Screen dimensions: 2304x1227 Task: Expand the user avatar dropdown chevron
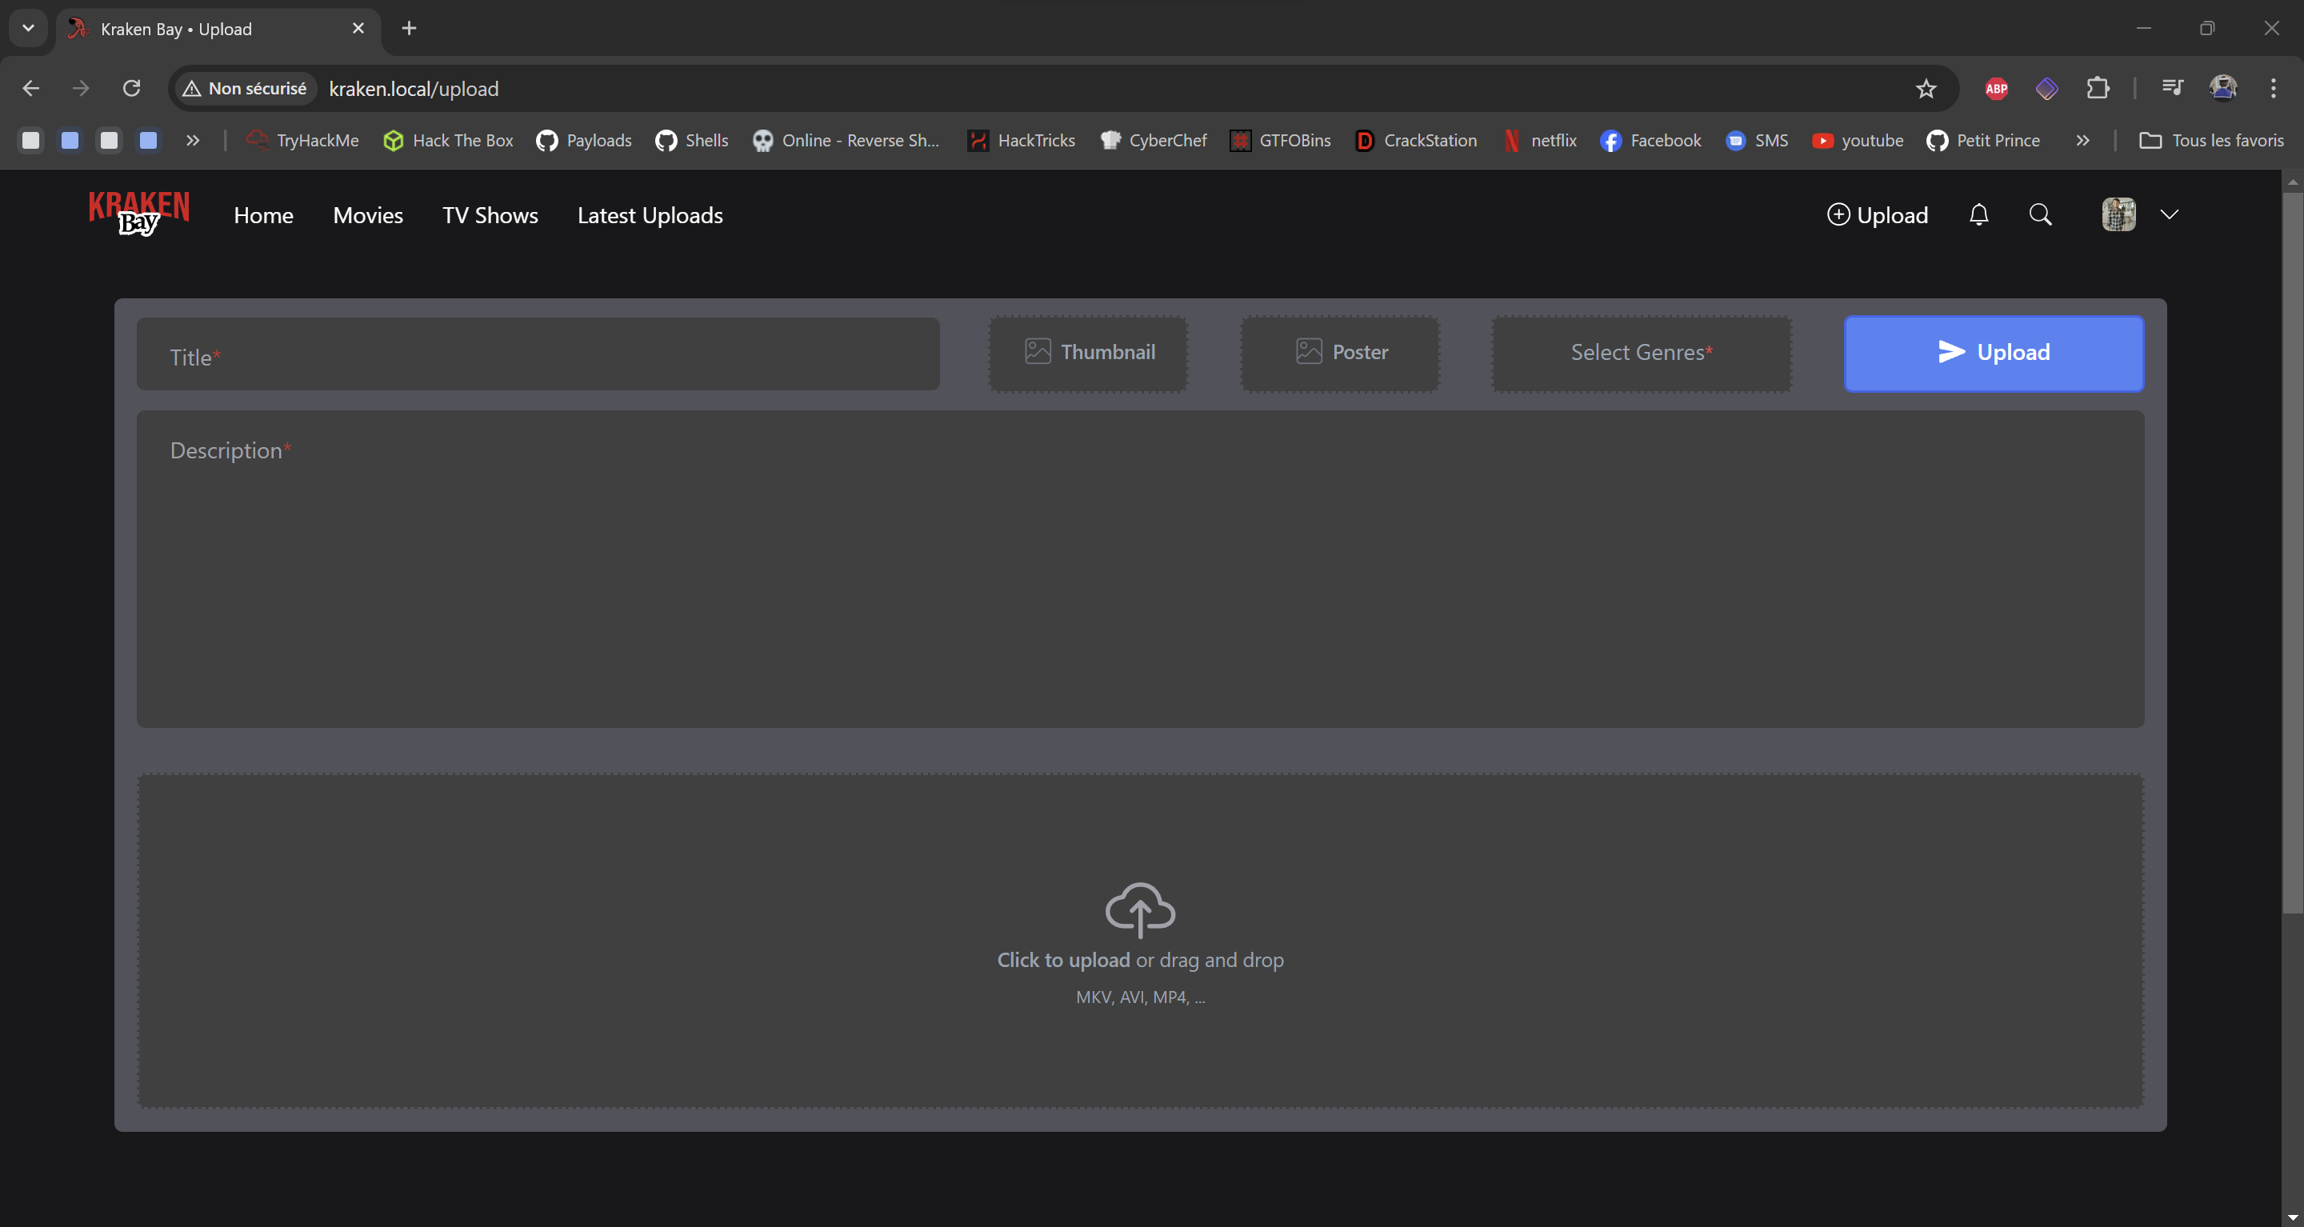click(x=2169, y=214)
